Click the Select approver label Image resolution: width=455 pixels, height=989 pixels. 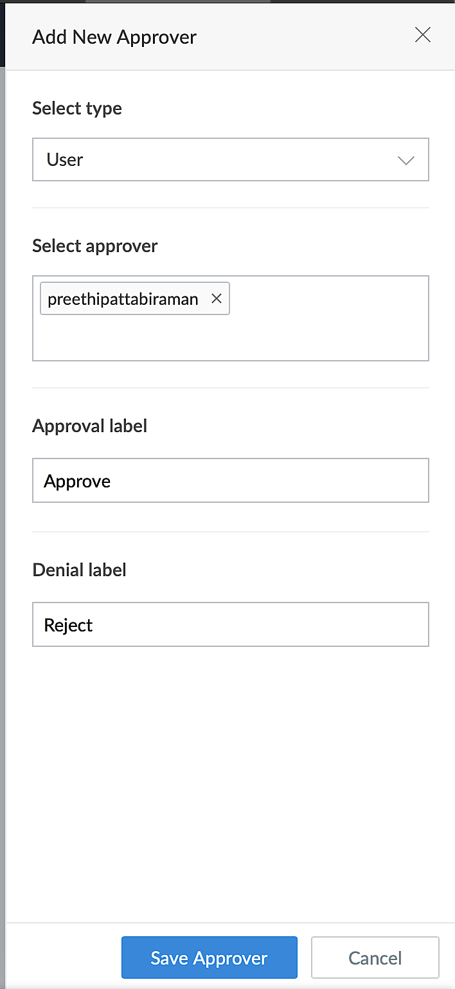tap(95, 246)
